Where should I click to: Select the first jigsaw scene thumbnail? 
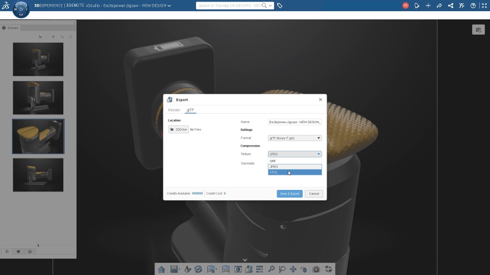(x=38, y=59)
